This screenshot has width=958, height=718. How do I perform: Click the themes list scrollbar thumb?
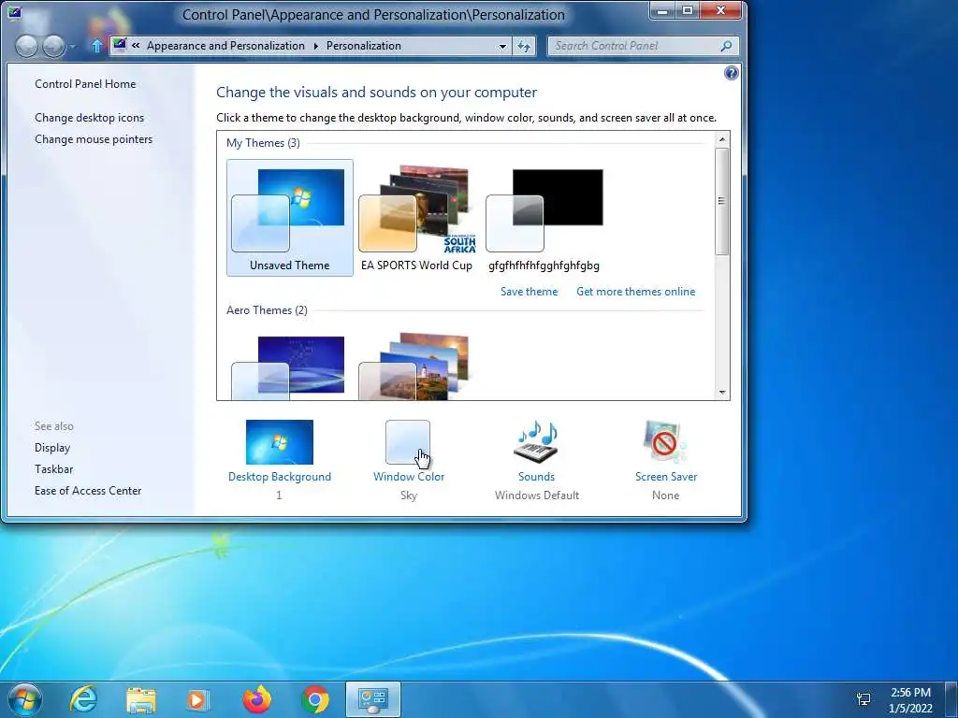click(x=722, y=201)
